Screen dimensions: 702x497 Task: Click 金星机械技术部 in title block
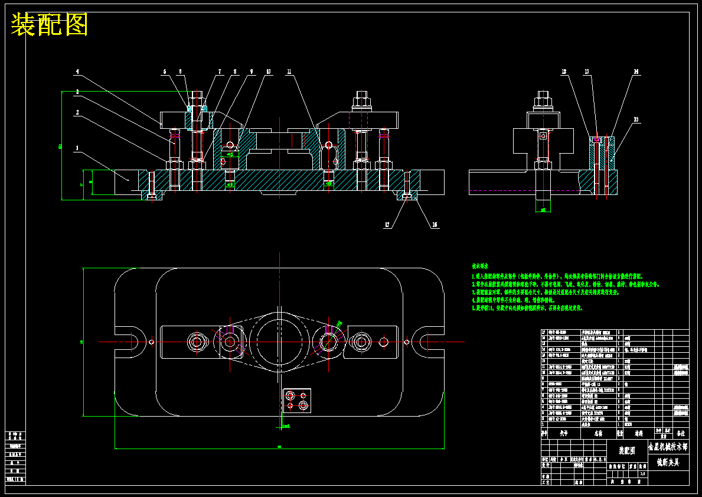click(x=668, y=447)
